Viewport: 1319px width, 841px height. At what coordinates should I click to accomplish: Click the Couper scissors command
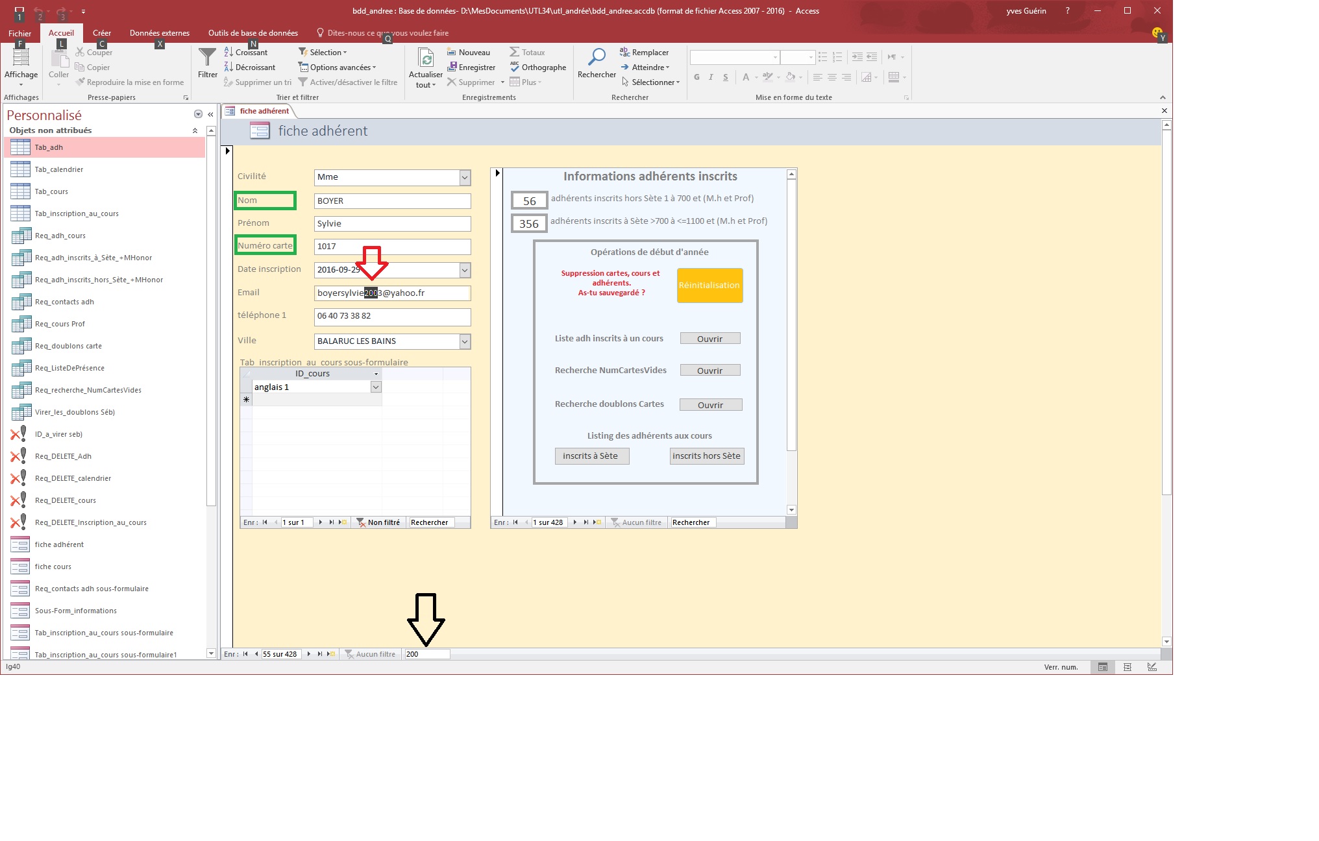[94, 53]
